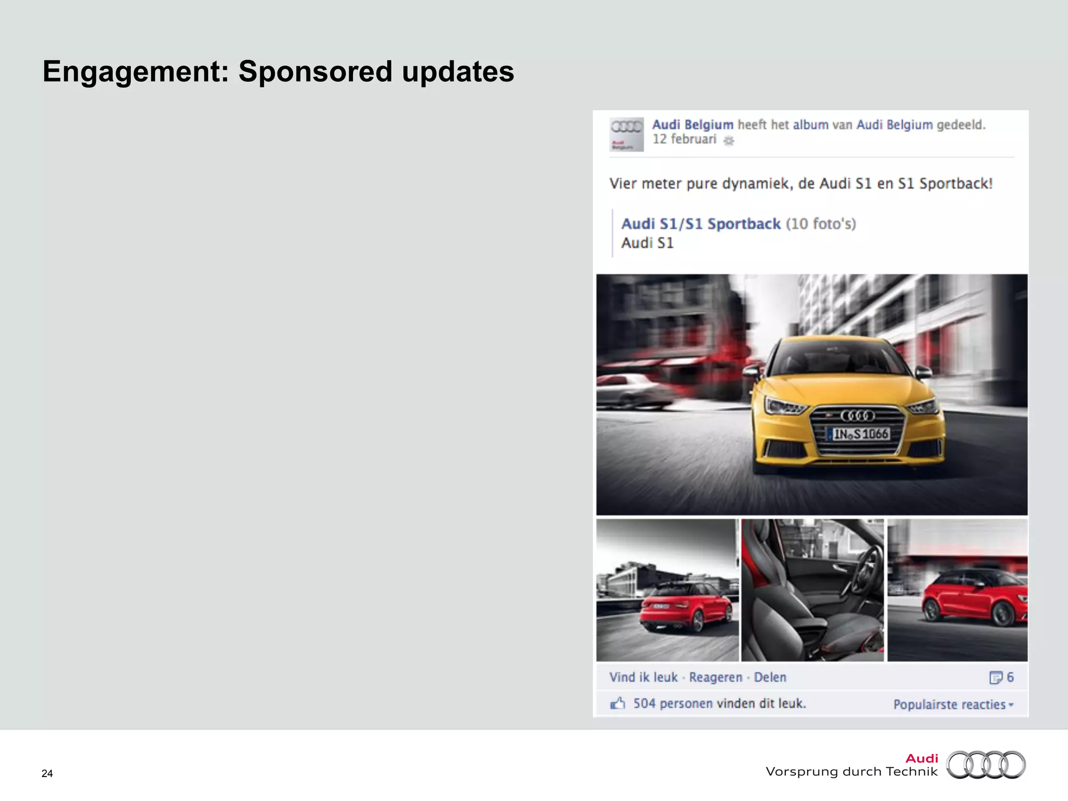Expand the 'Populairste reacties' dropdown
The height and width of the screenshot is (801, 1068).
(953, 705)
